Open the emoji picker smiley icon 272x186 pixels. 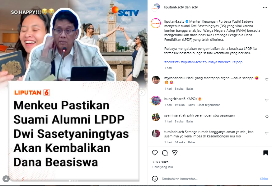155,179
